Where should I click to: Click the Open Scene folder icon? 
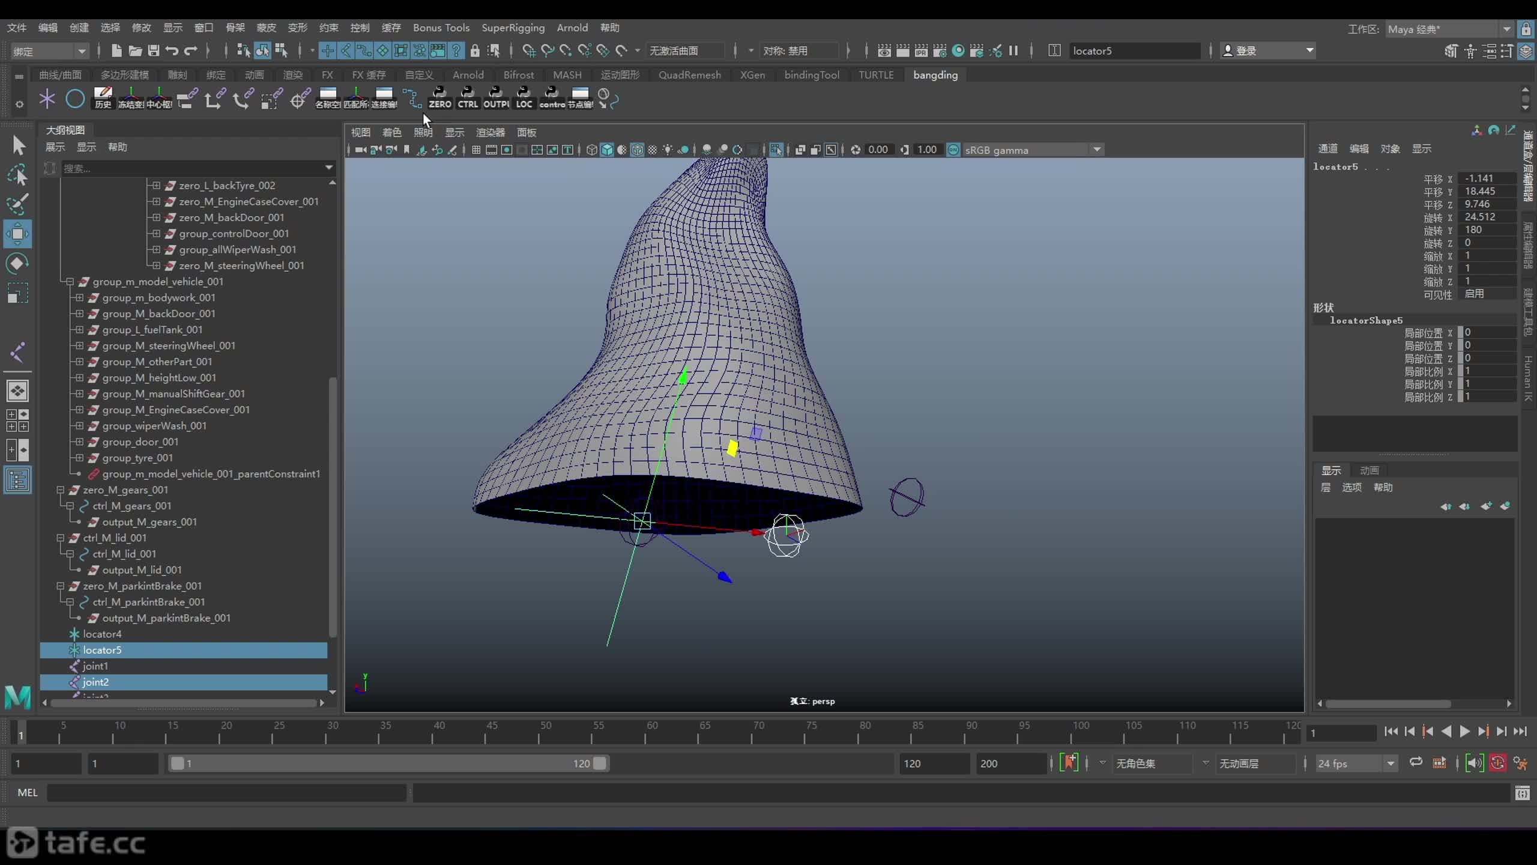[x=135, y=50]
